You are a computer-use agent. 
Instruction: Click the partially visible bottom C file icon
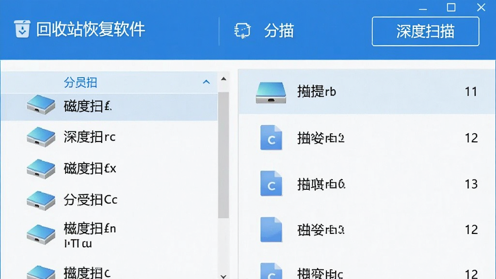[271, 271]
